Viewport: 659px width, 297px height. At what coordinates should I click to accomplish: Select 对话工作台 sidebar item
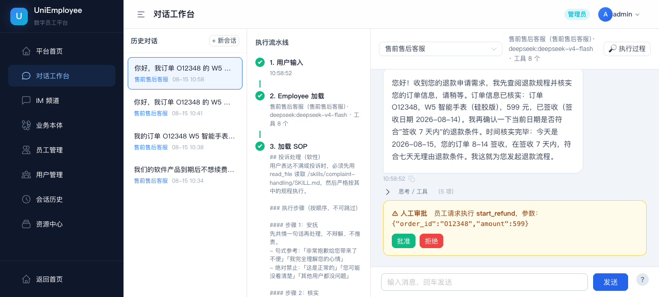(62, 76)
